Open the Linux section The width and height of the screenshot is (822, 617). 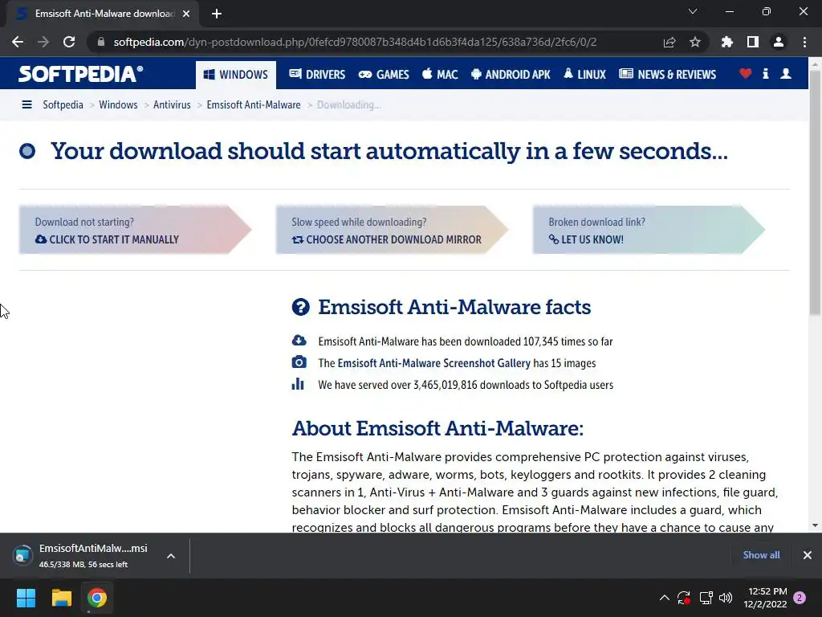584,75
